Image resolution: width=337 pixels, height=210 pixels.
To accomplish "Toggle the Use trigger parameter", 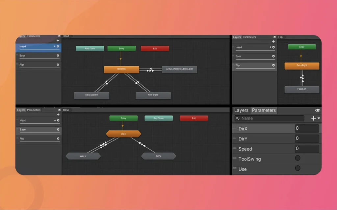I will pyautogui.click(x=298, y=168).
